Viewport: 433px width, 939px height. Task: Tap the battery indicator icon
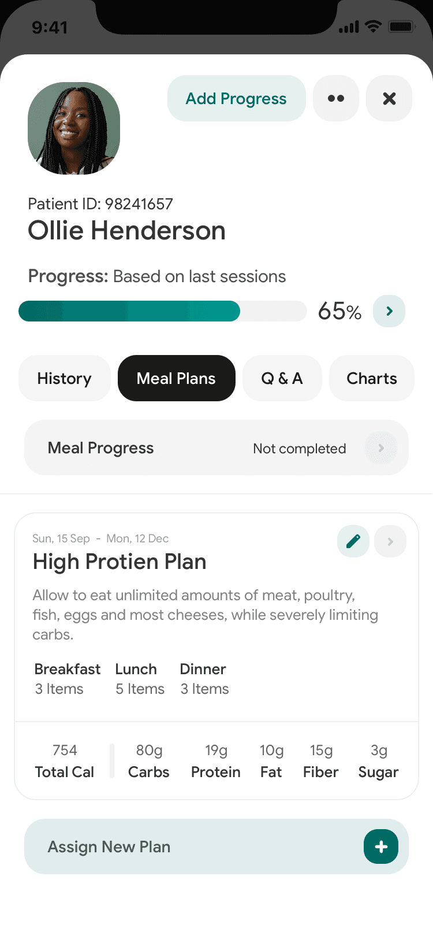tap(401, 27)
